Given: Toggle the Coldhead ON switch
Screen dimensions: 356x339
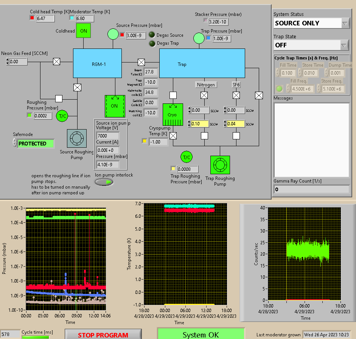Looking at the screenshot, I should pyautogui.click(x=84, y=31).
